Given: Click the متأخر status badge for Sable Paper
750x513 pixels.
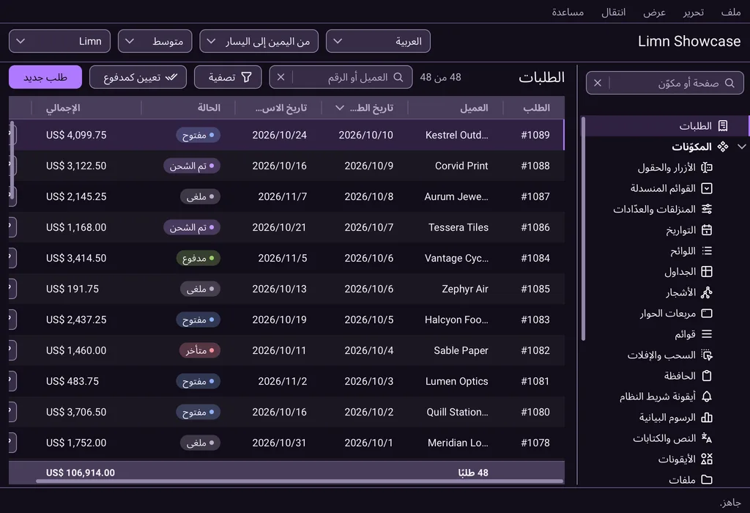Looking at the screenshot, I should [199, 351].
